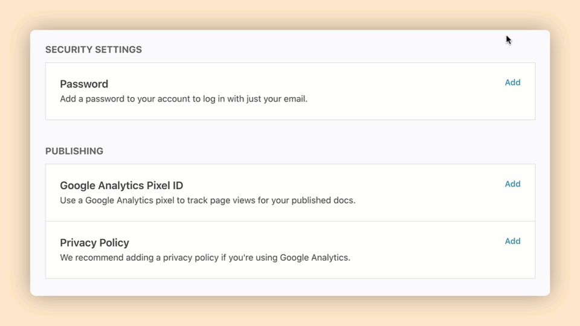Add a Google Analytics Pixel ID

(x=512, y=184)
